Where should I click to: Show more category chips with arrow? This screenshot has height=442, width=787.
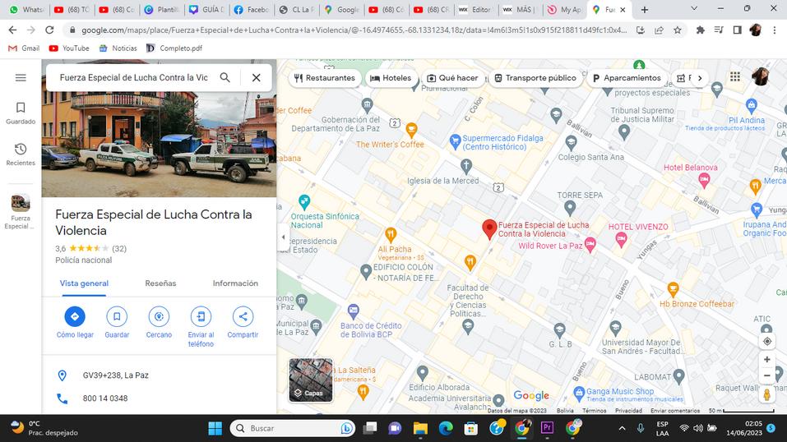[x=700, y=78]
